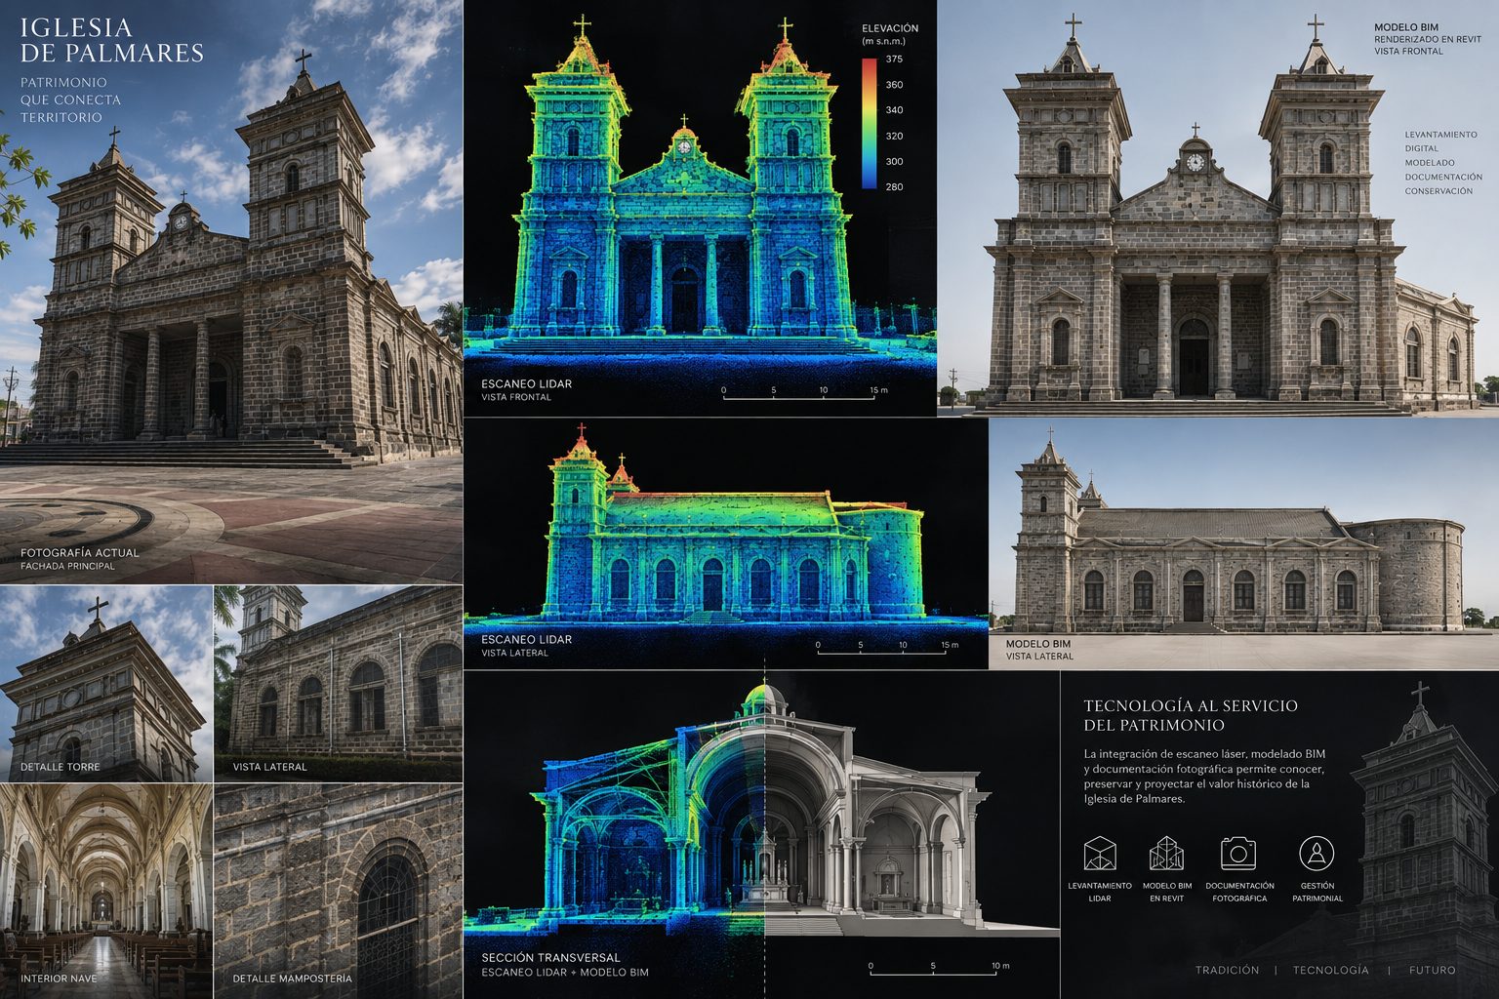This screenshot has height=999, width=1499.
Task: Select the Escaneo Lidar Vista Lateral image
Action: point(726,543)
